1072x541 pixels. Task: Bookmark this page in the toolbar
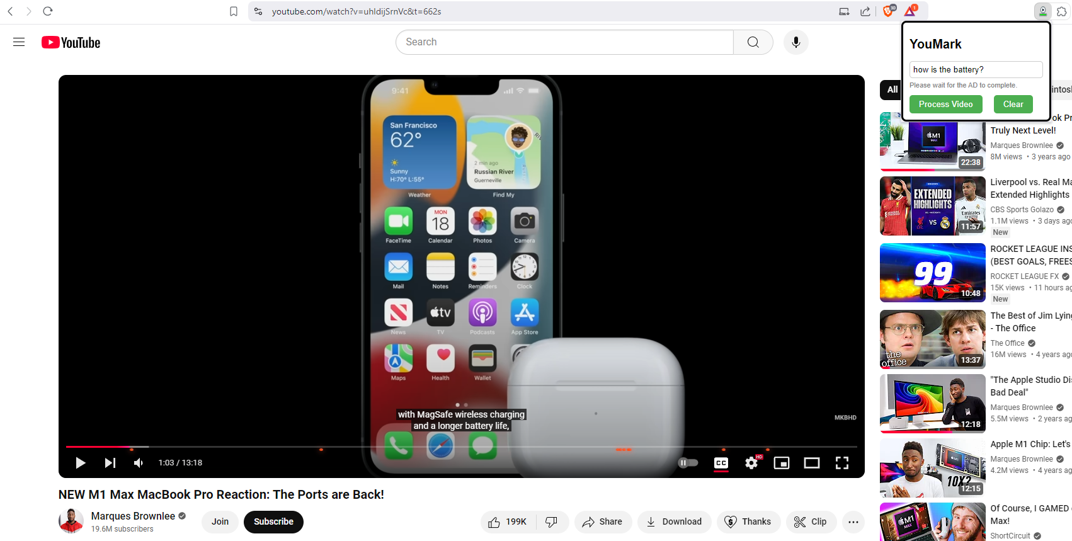click(234, 11)
